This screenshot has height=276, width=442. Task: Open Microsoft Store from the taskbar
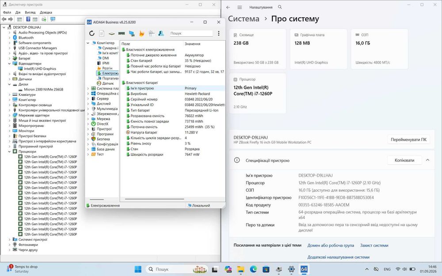[x=266, y=269]
